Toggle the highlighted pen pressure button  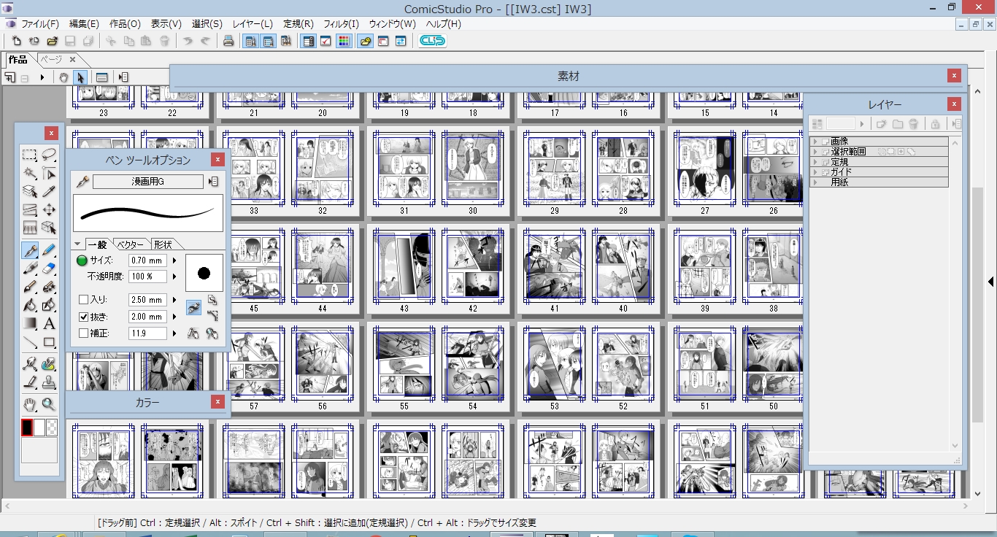[x=193, y=308]
